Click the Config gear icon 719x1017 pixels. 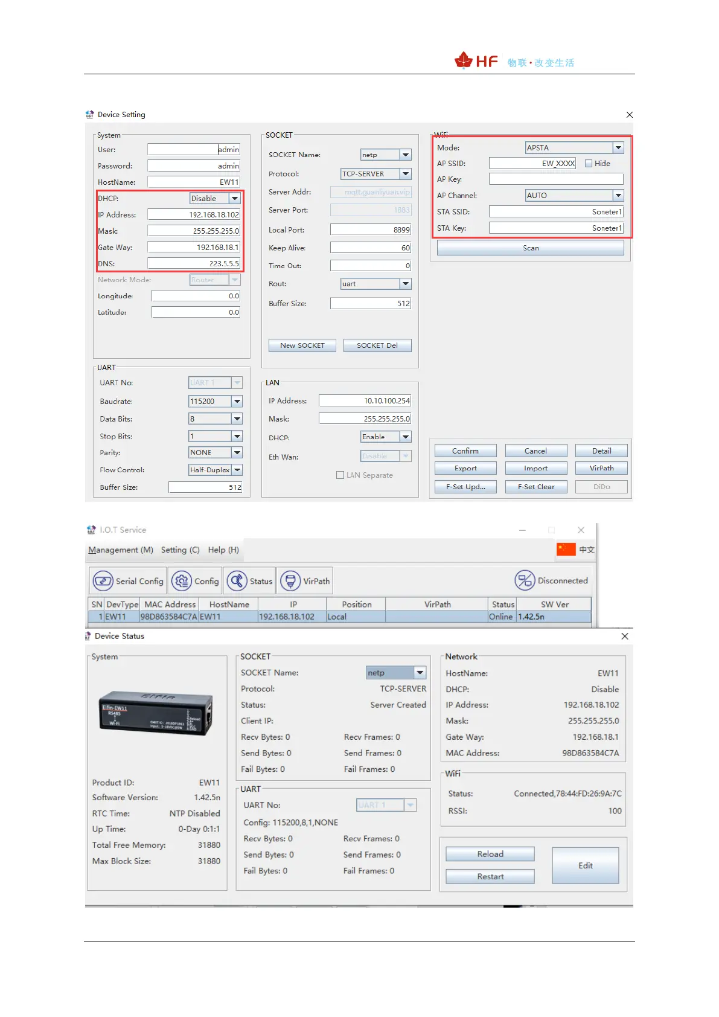pos(182,581)
